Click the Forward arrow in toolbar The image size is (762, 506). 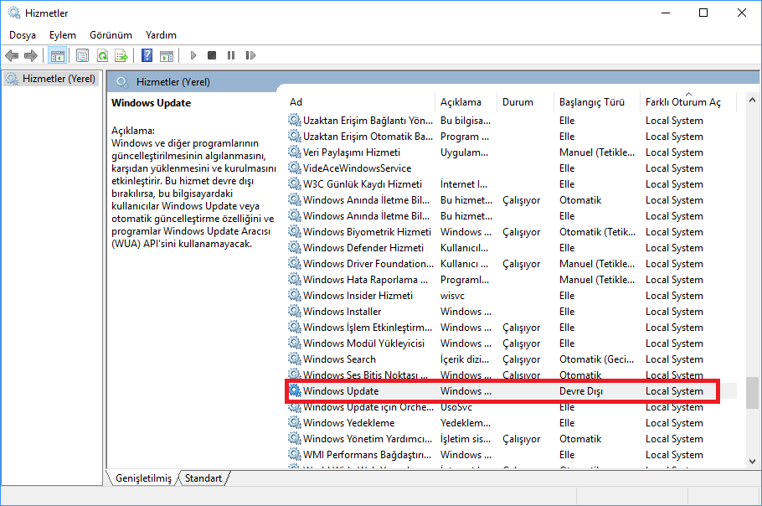[x=31, y=56]
